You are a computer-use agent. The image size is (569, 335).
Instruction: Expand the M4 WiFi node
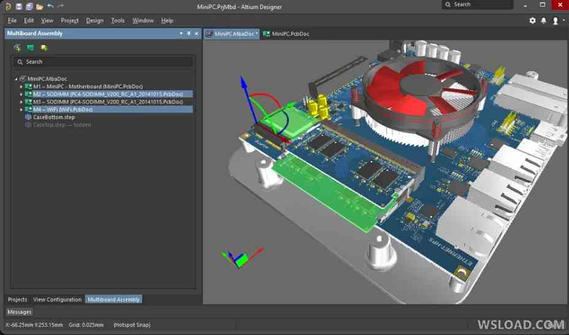(x=21, y=110)
